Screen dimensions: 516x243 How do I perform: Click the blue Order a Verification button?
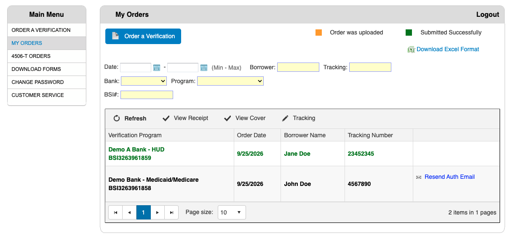(x=143, y=36)
